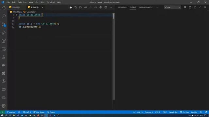Open the Manage settings gear
This screenshot has height=117, width=209.
pos(4,106)
